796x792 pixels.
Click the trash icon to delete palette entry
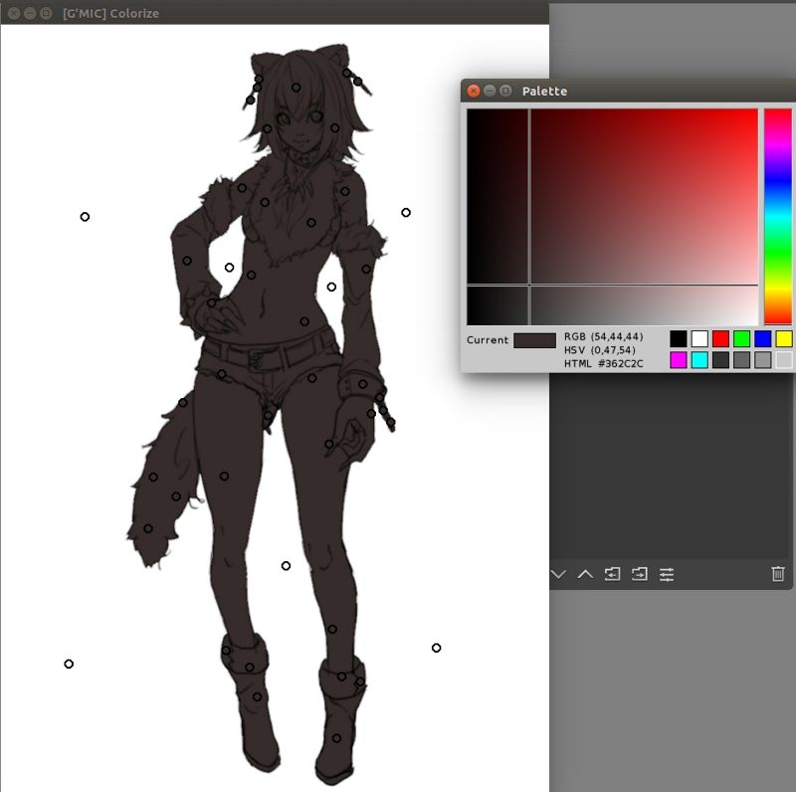777,574
